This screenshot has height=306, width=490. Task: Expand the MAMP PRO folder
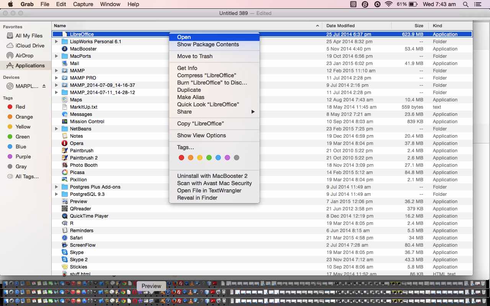(x=56, y=78)
